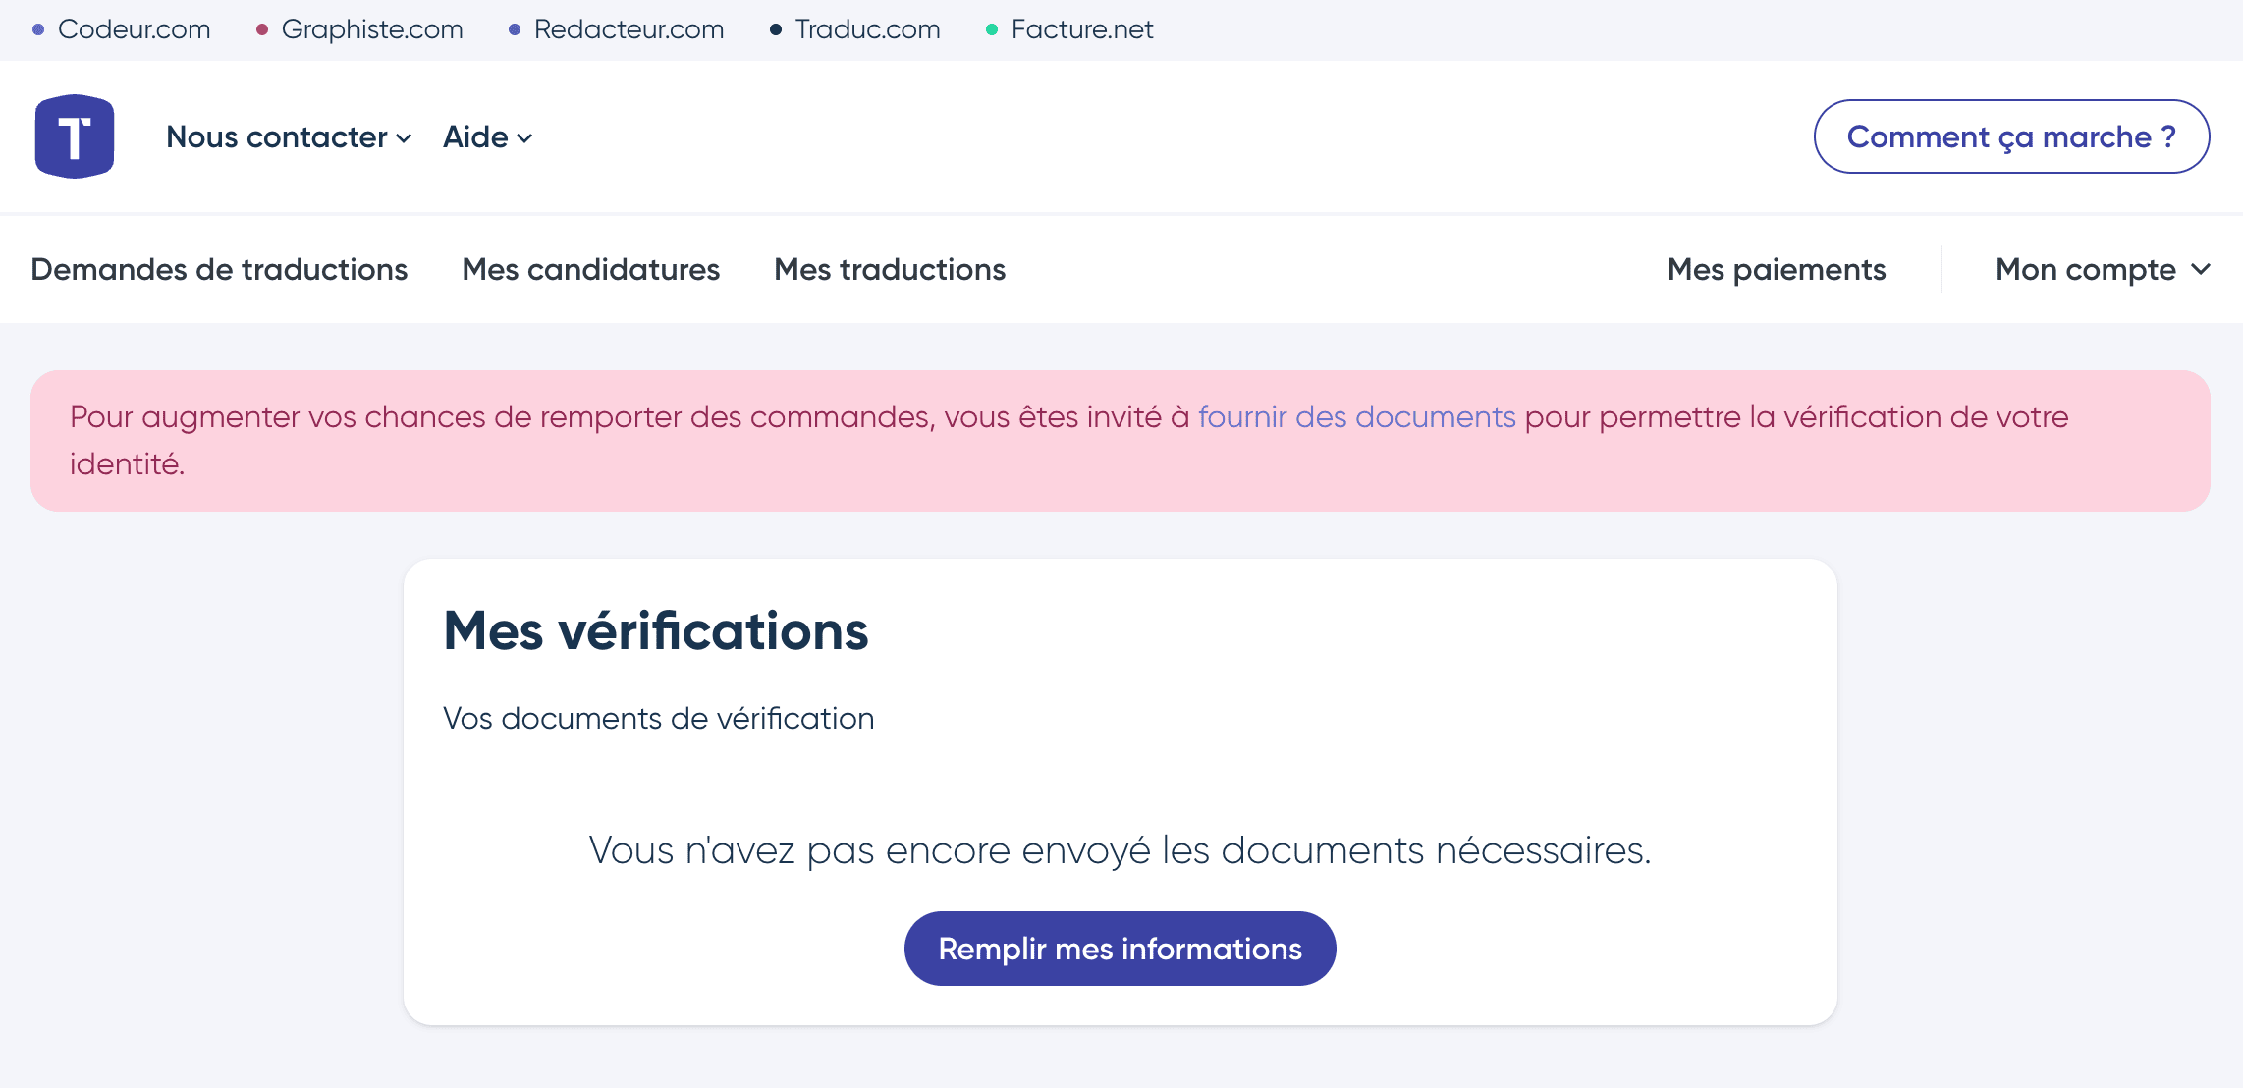Screen dimensions: 2243x1088
Task: Click the message Vous n'avez pas encore envoyé
Action: coord(1120,850)
